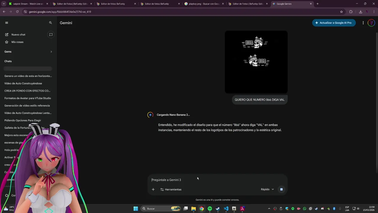Click Actualizar a Google AI Pro button
This screenshot has height=213, width=378.
pos(334,23)
